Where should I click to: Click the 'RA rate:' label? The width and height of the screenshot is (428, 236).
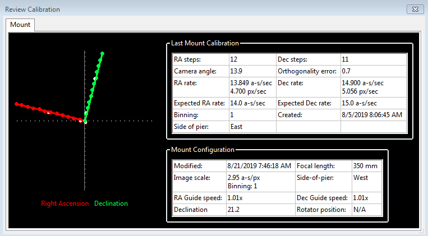coord(185,83)
